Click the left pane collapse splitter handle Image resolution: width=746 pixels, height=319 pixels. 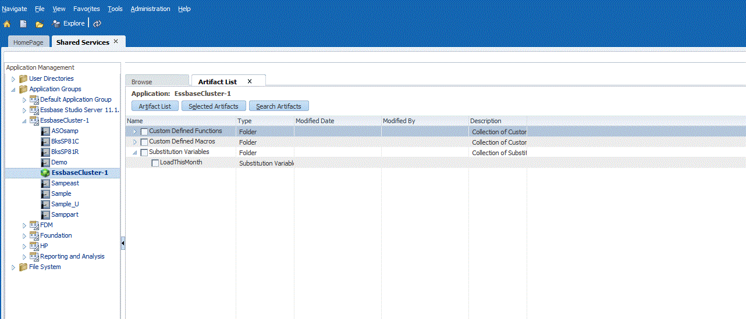coord(123,243)
